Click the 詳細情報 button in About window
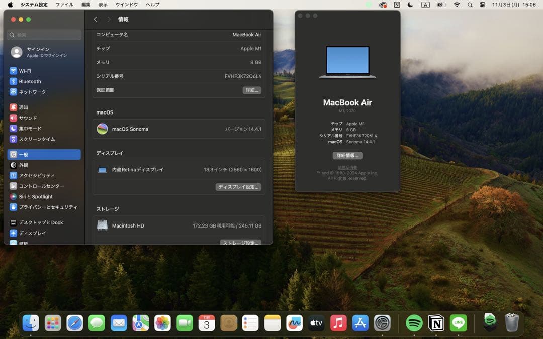 [347, 155]
